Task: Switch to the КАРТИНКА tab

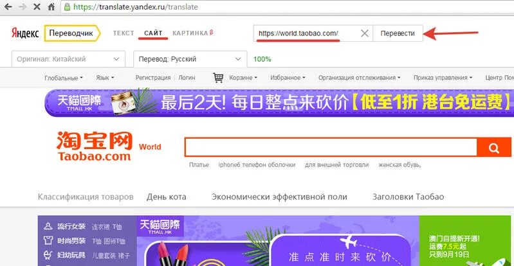Action: click(x=193, y=33)
